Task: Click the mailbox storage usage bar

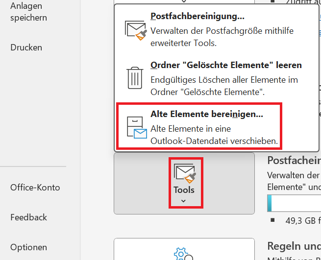Action: [294, 203]
